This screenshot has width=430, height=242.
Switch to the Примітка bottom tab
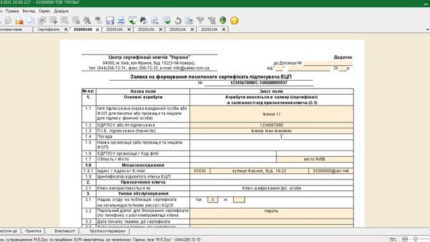point(33,231)
